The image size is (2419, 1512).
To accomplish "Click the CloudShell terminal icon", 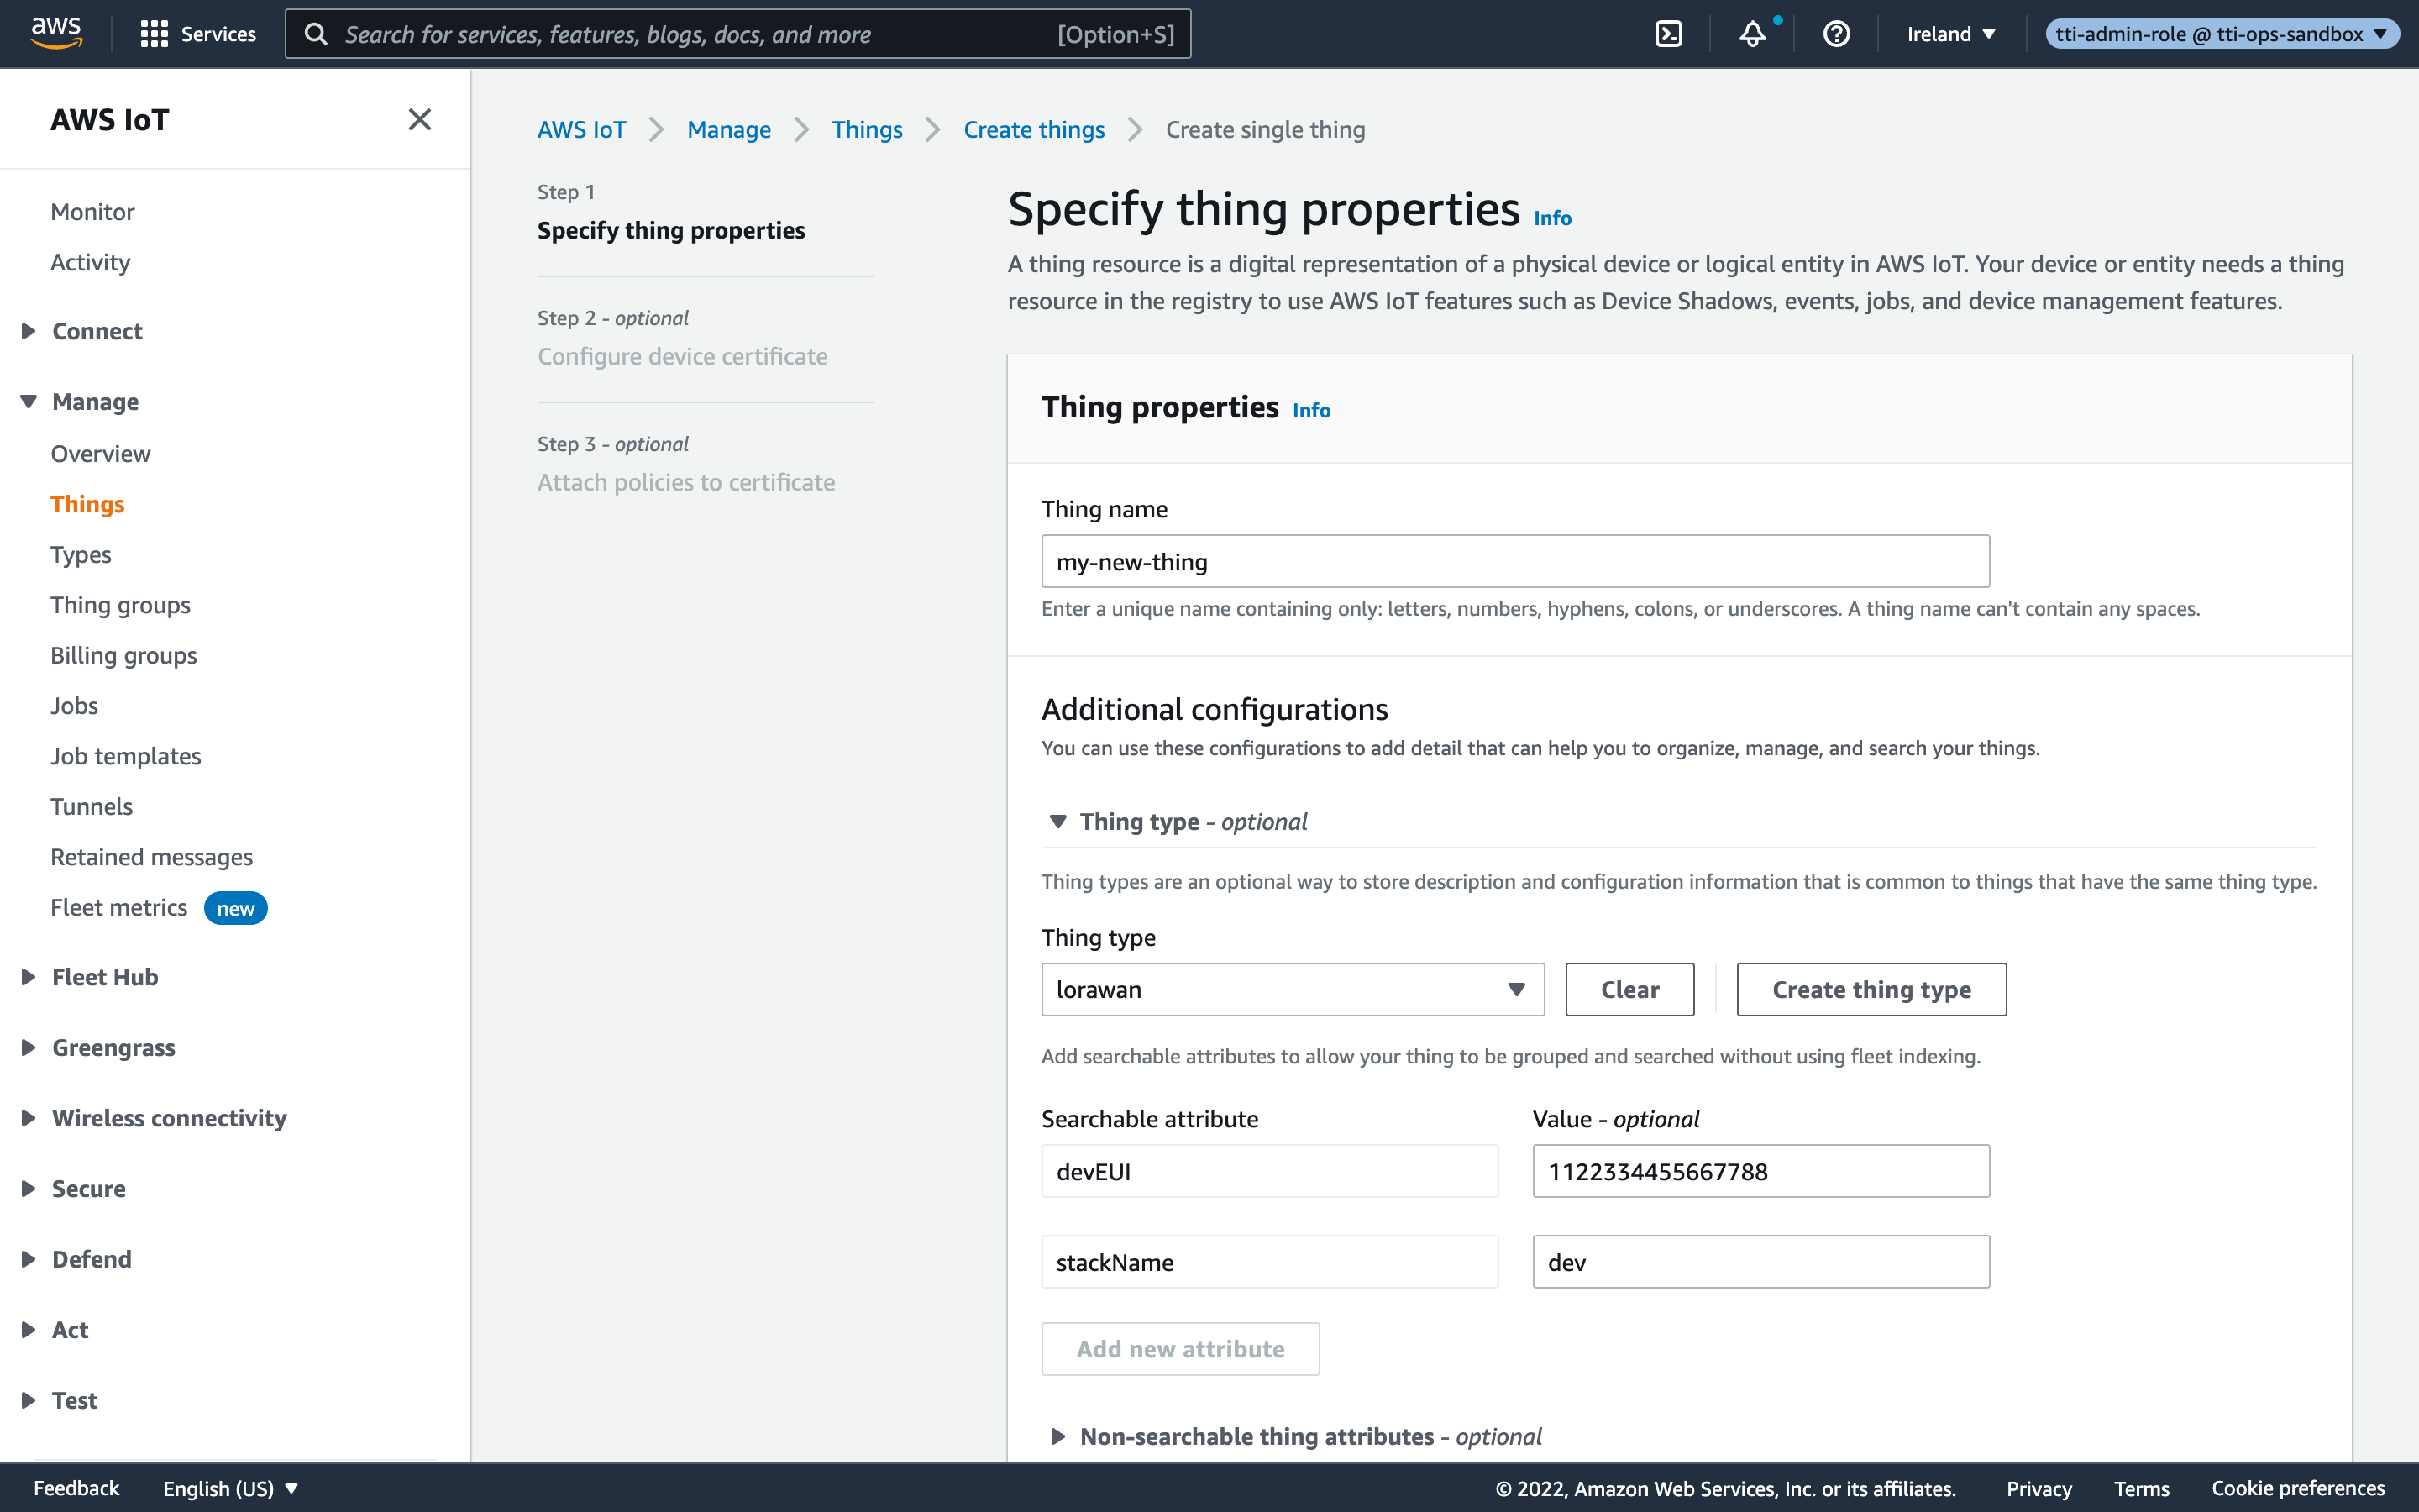I will click(x=1668, y=33).
